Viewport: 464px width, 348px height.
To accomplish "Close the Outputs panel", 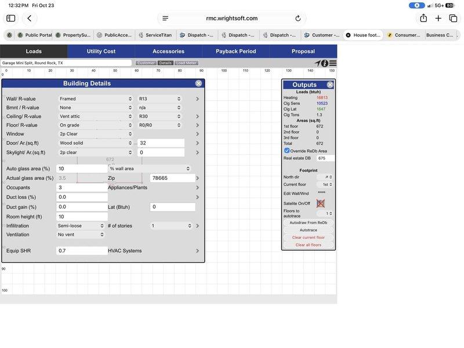I will tap(330, 85).
